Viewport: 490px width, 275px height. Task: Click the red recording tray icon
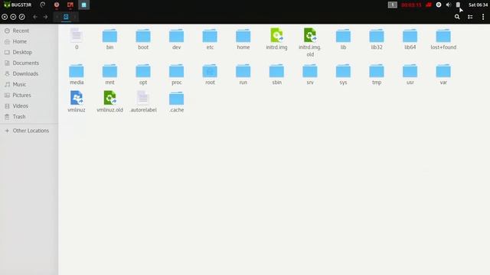(429, 5)
